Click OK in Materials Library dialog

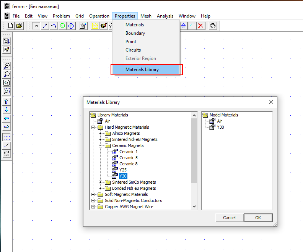tap(258, 218)
